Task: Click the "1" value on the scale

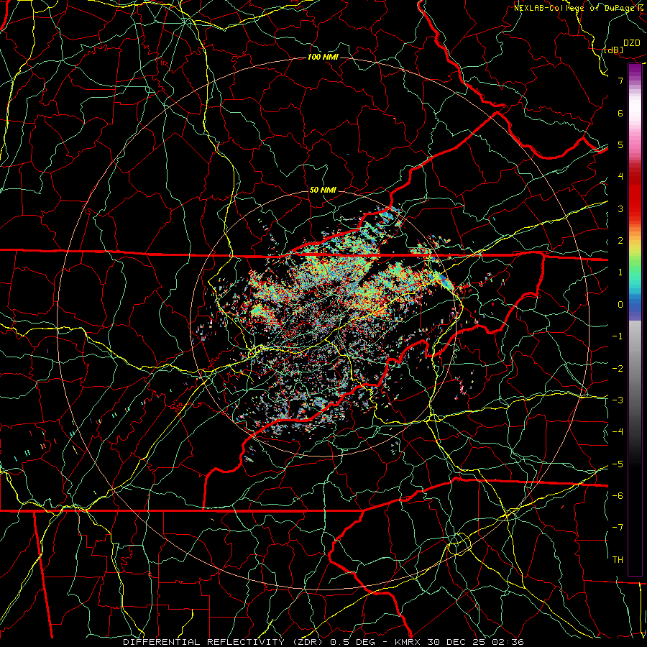Action: click(x=620, y=272)
